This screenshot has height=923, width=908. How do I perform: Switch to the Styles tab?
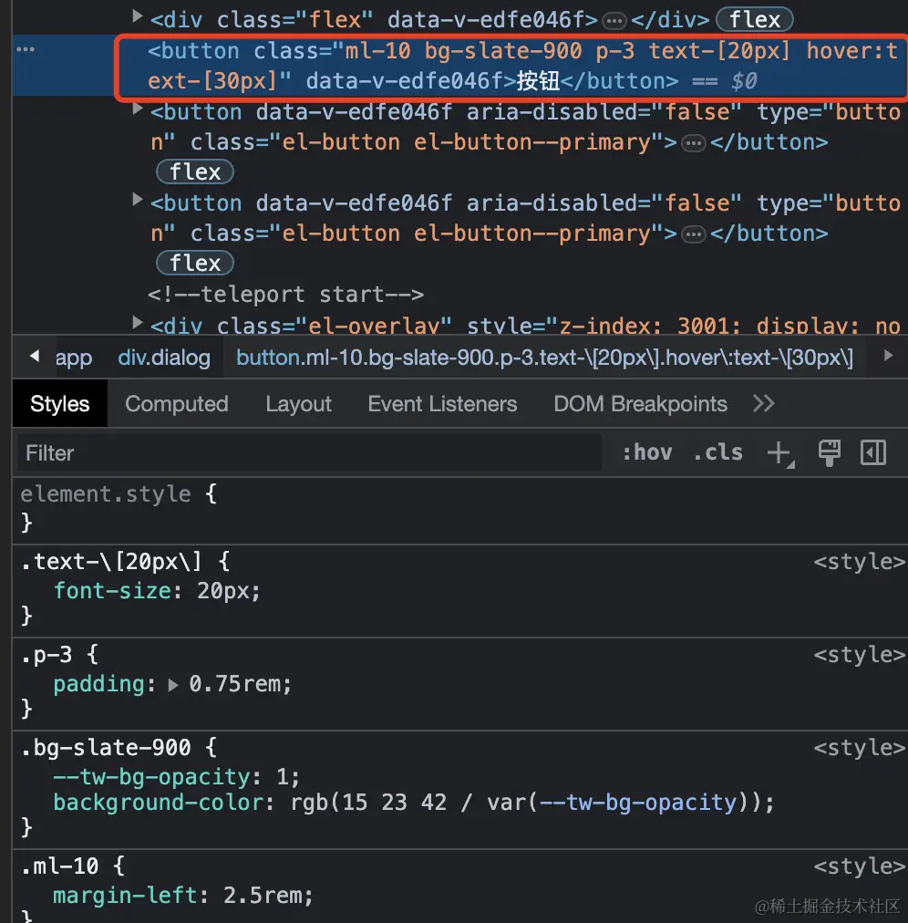click(x=60, y=404)
